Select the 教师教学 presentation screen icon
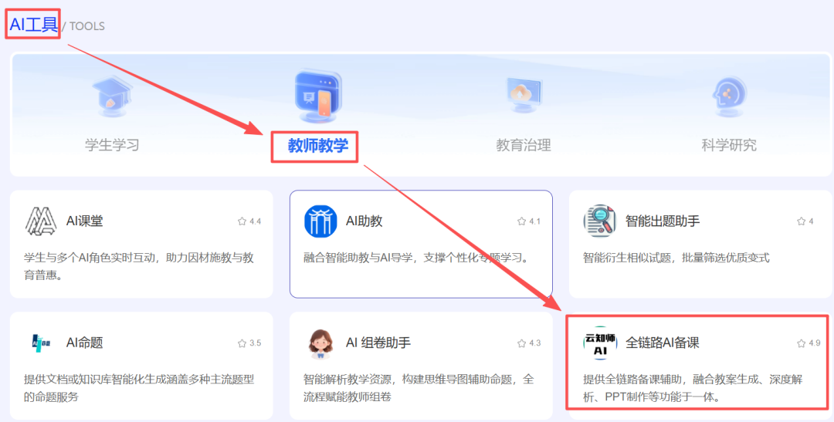This screenshot has height=422, width=834. pyautogui.click(x=318, y=96)
